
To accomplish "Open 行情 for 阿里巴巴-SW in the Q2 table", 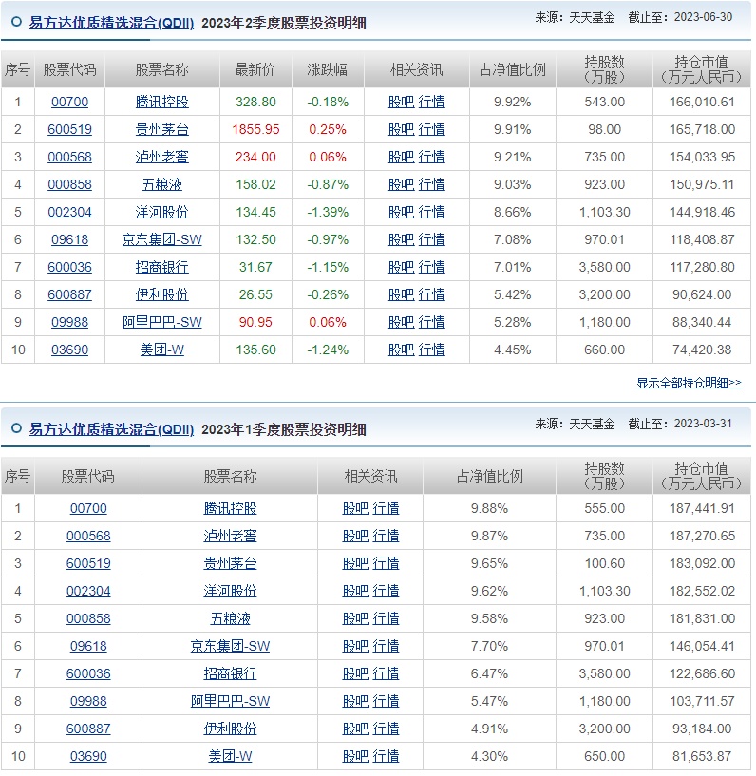I will [x=432, y=322].
